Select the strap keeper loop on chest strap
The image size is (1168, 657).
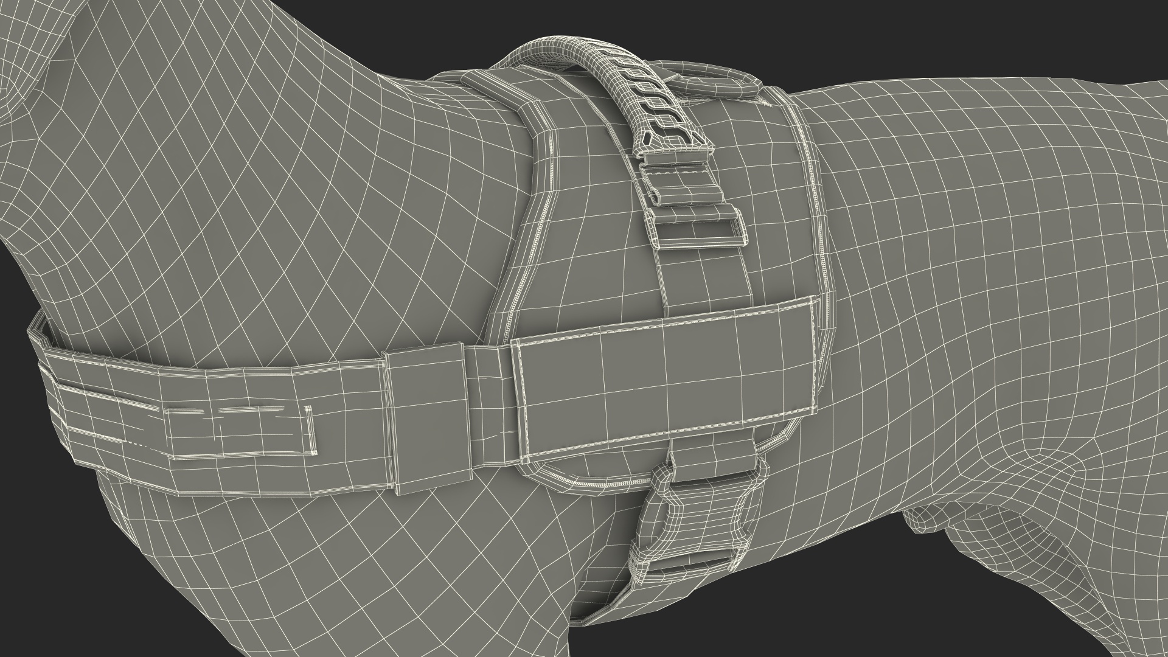point(426,418)
